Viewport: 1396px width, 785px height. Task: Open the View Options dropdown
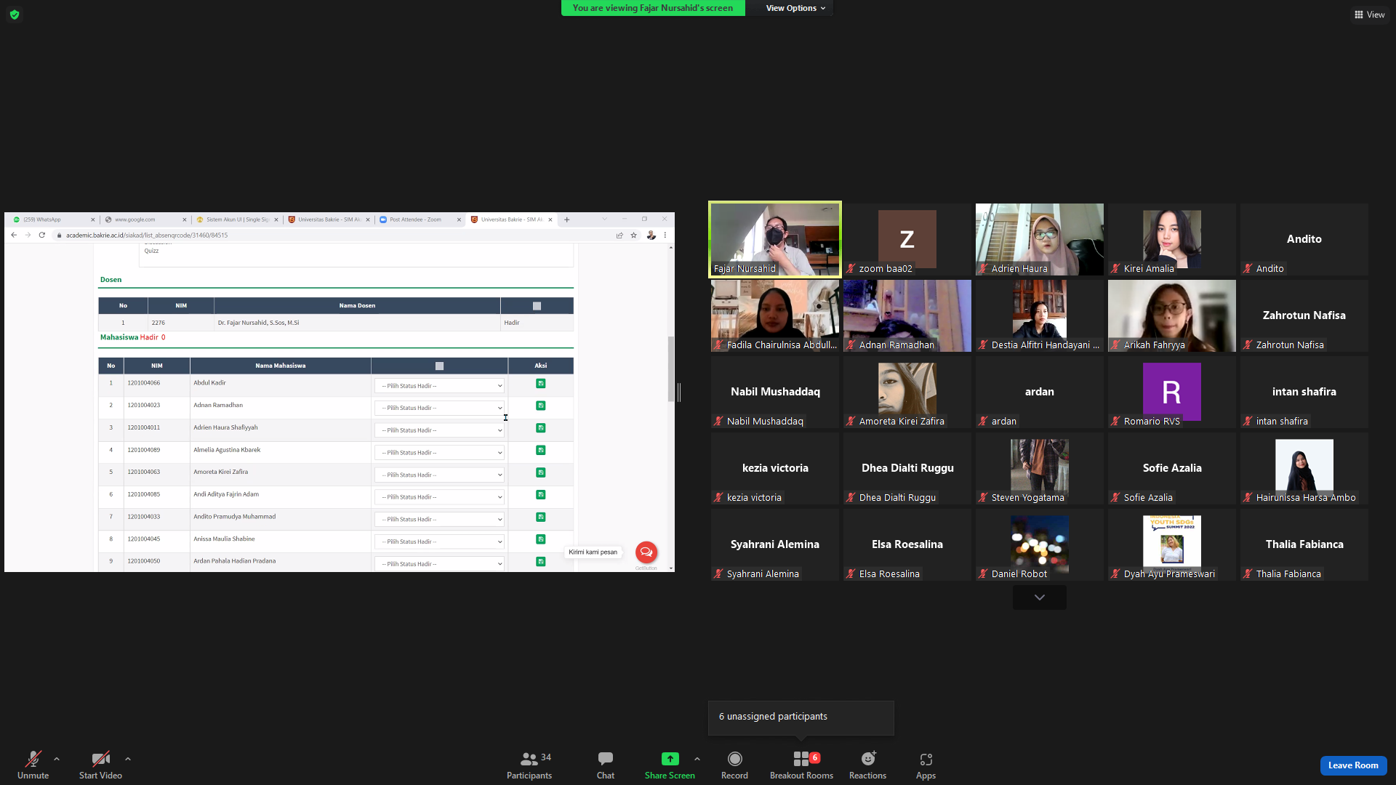(x=795, y=8)
